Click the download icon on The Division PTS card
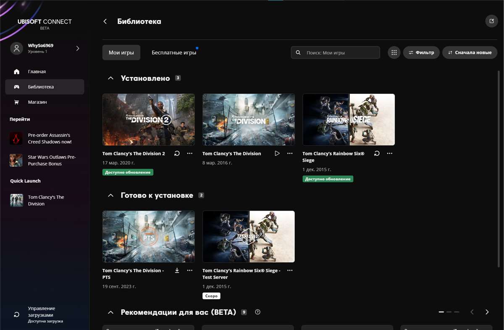 [177, 270]
